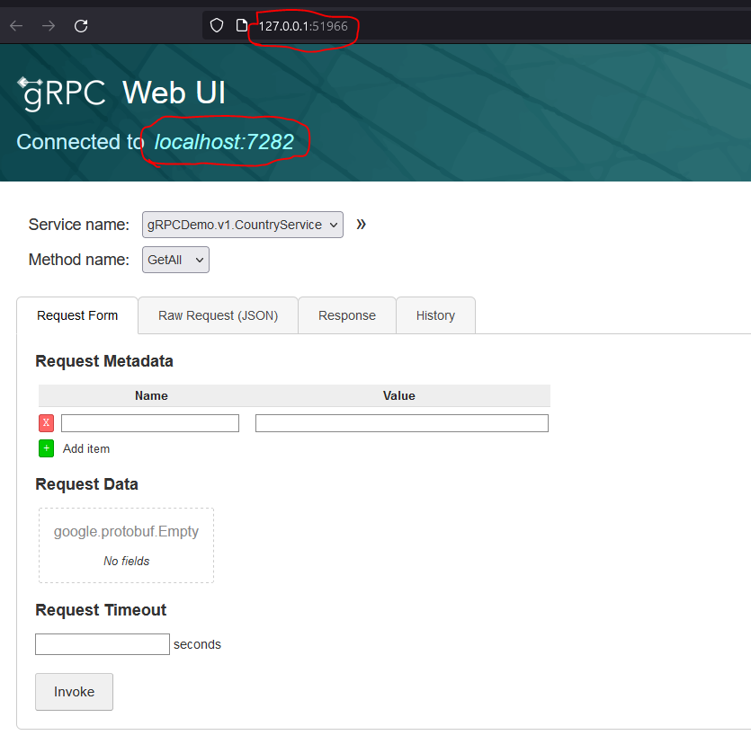
Task: Reload the gRPC Web UI page
Action: 81,26
